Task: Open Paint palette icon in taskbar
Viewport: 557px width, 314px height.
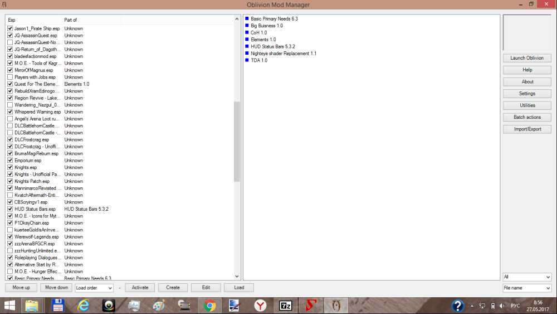Action: 159,306
